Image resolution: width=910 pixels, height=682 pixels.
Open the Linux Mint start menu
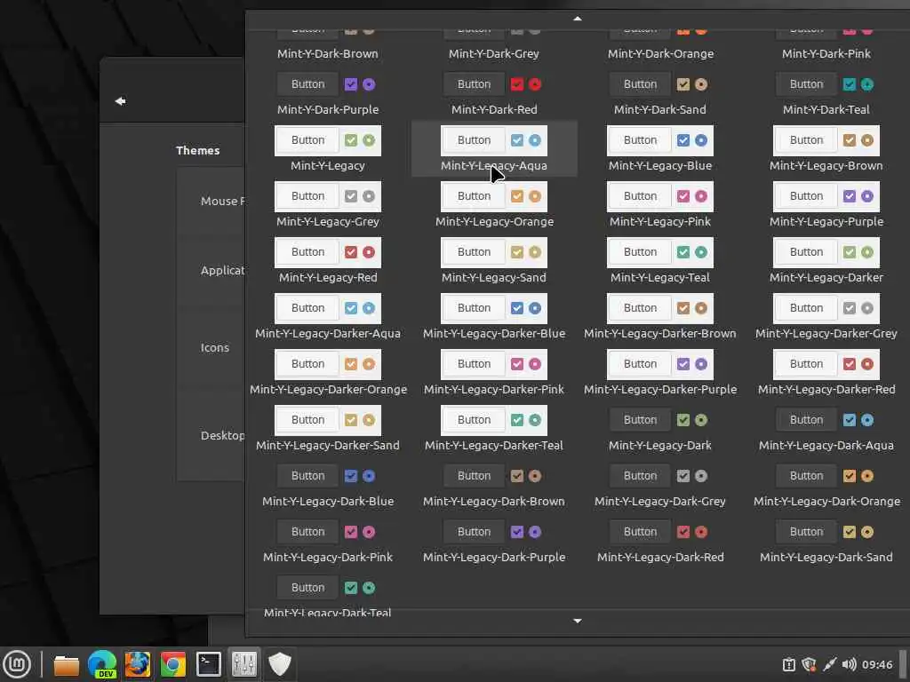click(x=17, y=664)
